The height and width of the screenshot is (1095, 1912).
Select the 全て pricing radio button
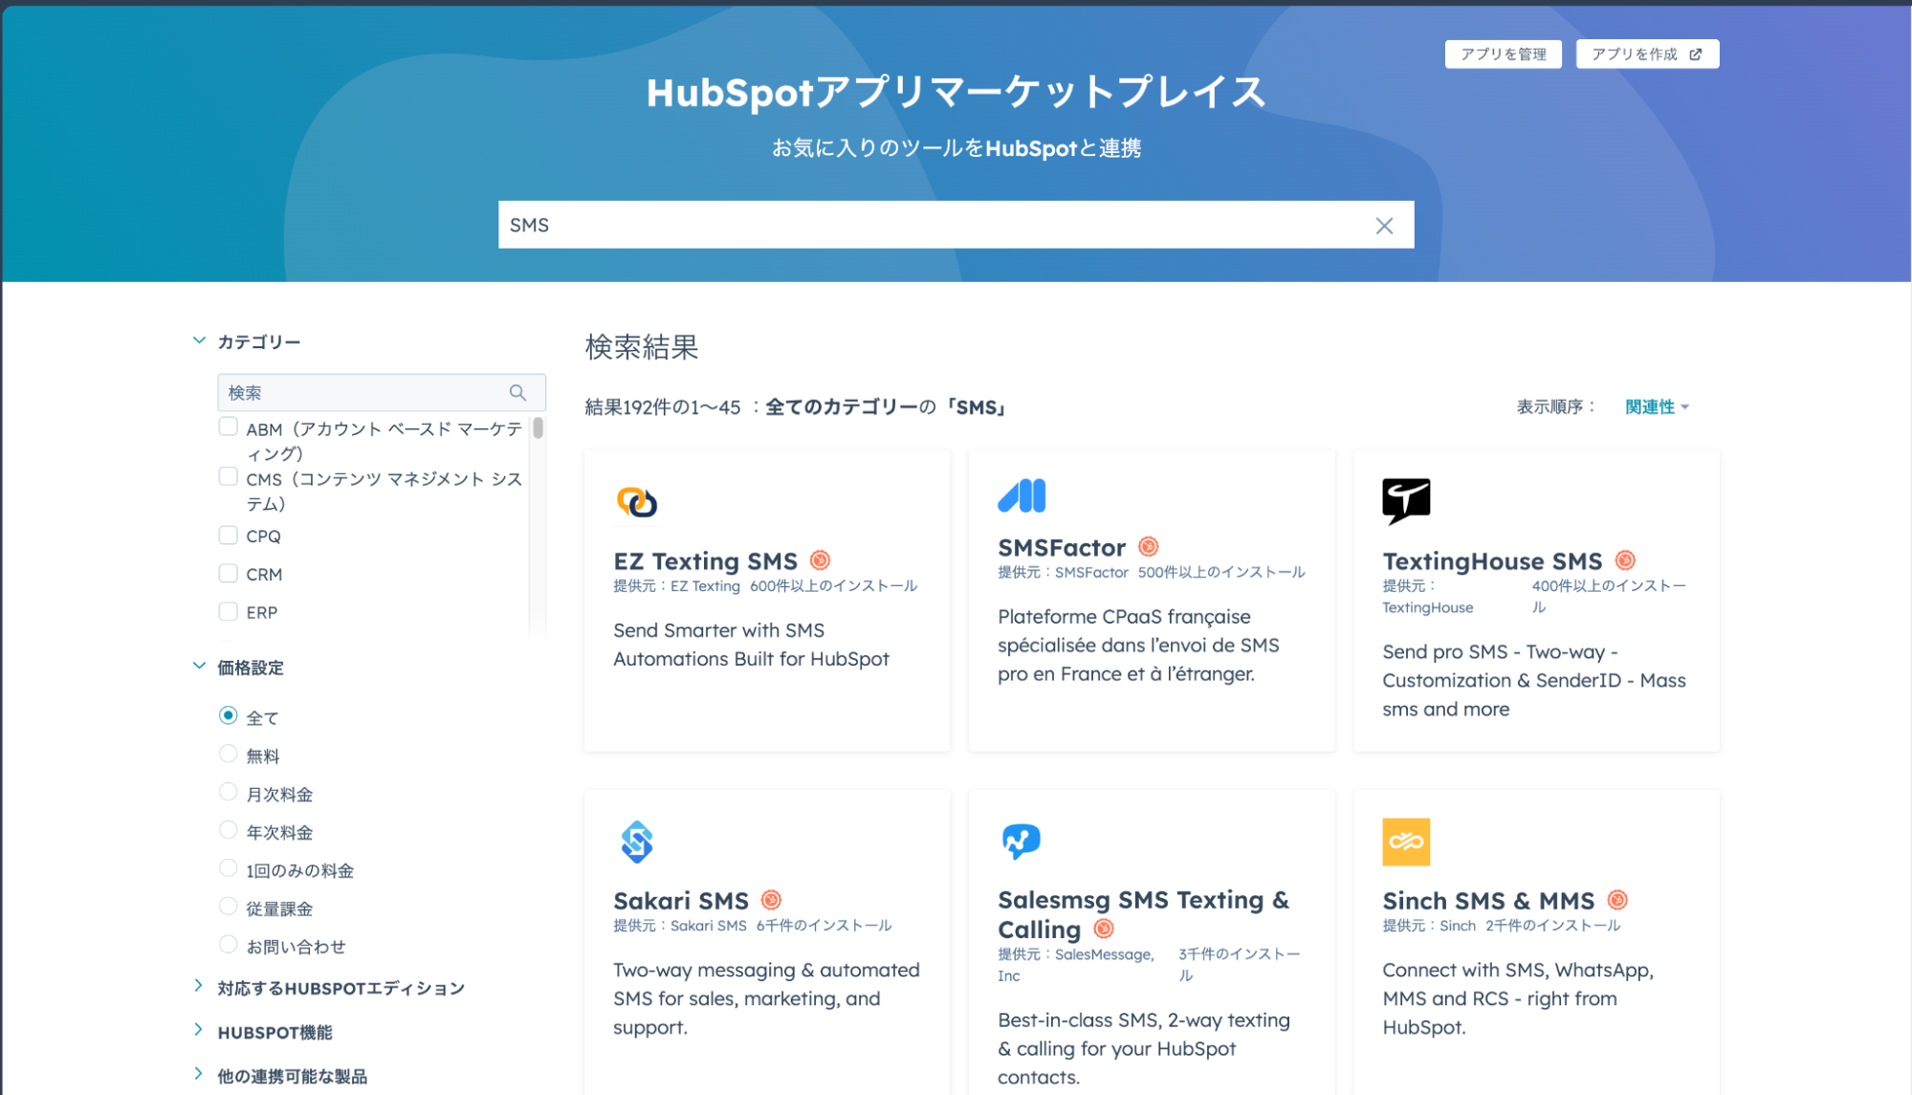[x=228, y=715]
